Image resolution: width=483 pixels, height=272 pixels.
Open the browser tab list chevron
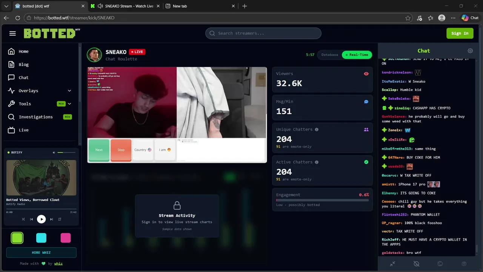pos(6,6)
